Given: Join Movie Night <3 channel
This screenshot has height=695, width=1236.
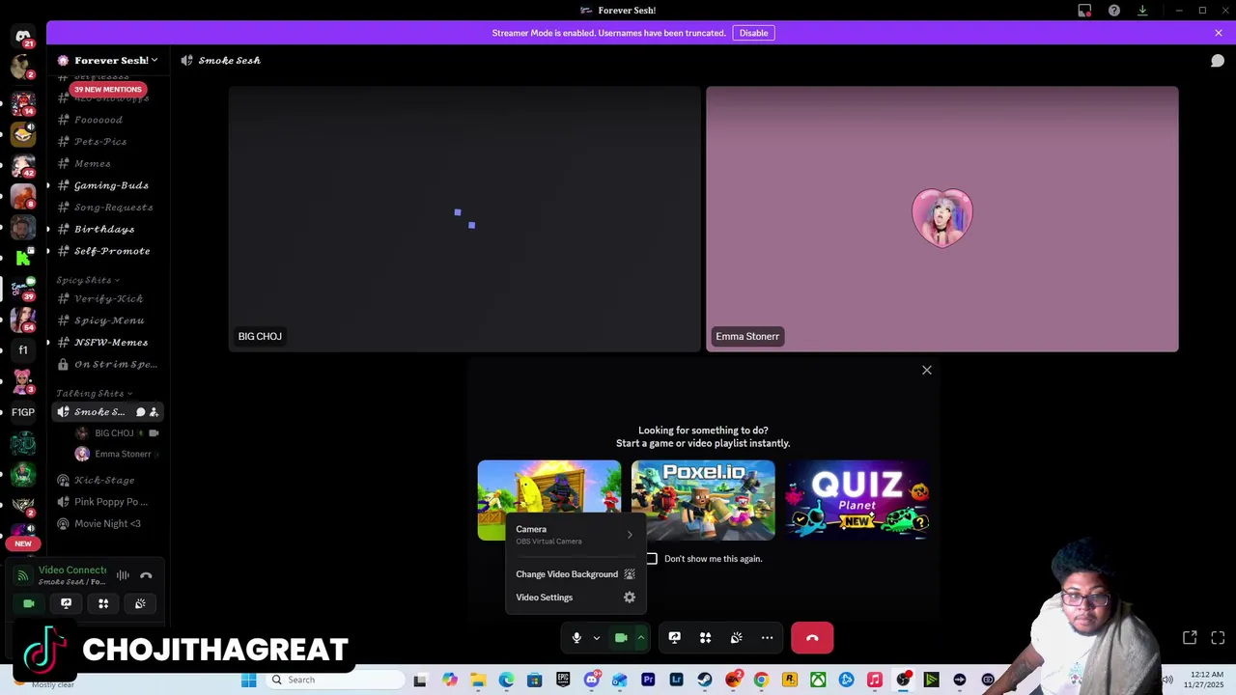Looking at the screenshot, I should tap(107, 523).
